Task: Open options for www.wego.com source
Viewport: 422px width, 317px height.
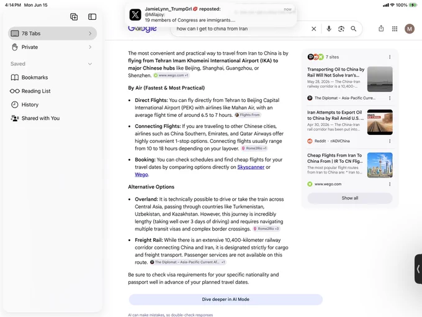Action: [x=390, y=184]
